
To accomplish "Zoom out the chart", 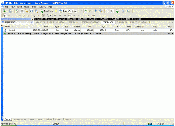I will pyautogui.click(x=101, y=11).
